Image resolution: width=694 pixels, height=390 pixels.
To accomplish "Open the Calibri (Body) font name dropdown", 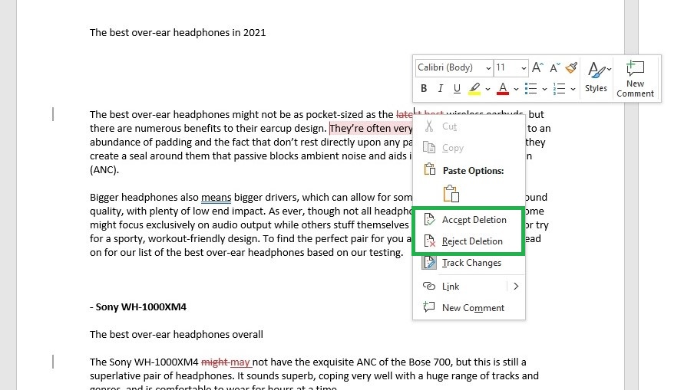I will pyautogui.click(x=487, y=67).
